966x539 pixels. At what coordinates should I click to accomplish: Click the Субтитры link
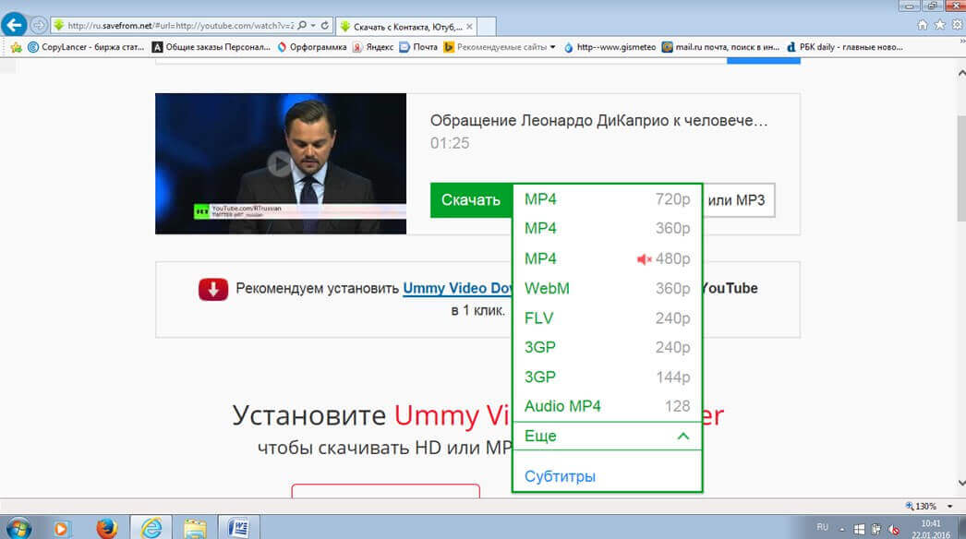pos(560,476)
